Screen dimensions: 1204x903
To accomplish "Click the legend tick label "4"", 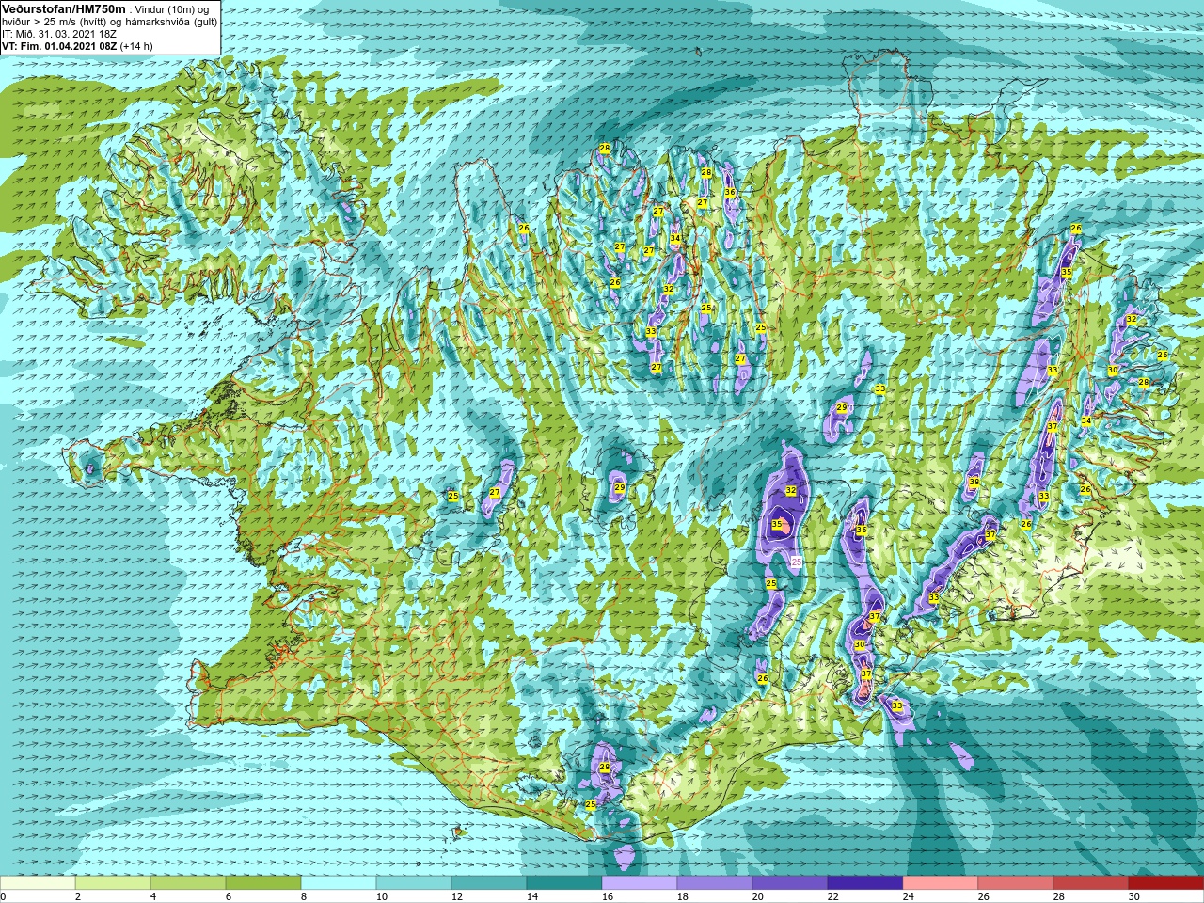I will click(x=153, y=897).
